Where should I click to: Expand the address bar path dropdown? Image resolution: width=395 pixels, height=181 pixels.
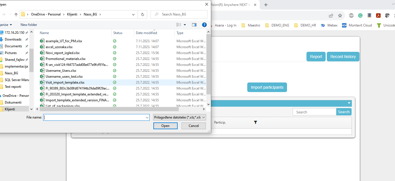tap(133, 14)
